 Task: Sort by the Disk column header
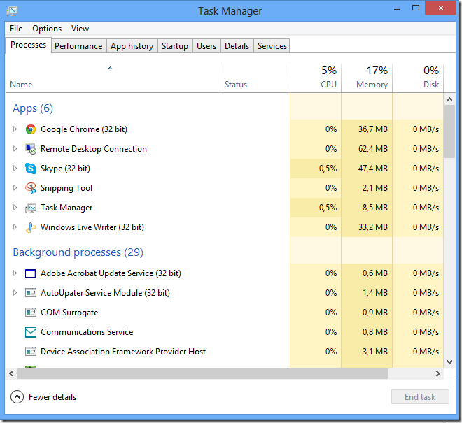coord(418,78)
